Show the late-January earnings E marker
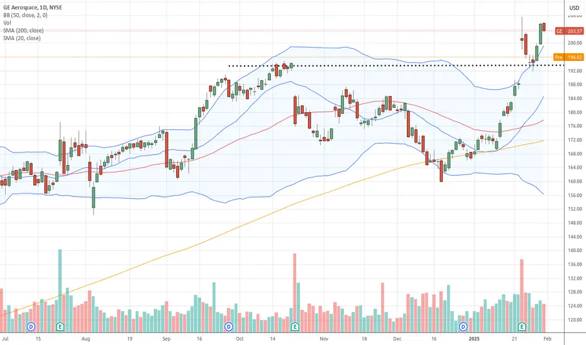The image size is (586, 345). (522, 327)
